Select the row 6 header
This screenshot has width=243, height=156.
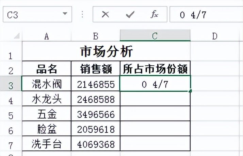point(11,128)
